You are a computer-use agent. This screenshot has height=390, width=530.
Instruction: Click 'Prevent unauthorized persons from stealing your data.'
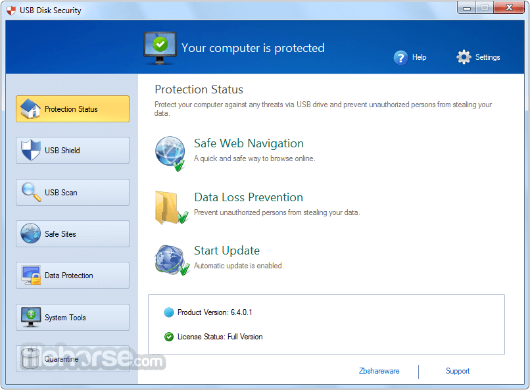[x=277, y=212]
